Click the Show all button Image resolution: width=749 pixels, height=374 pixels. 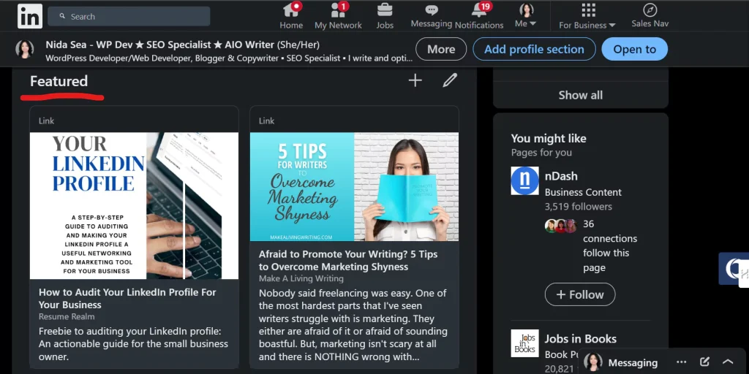[580, 95]
